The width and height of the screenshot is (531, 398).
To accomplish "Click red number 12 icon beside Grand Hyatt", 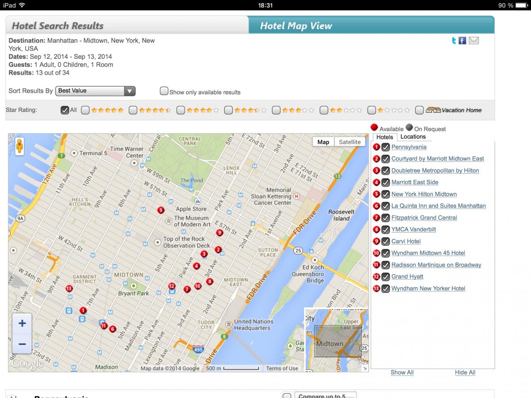I will 376,277.
